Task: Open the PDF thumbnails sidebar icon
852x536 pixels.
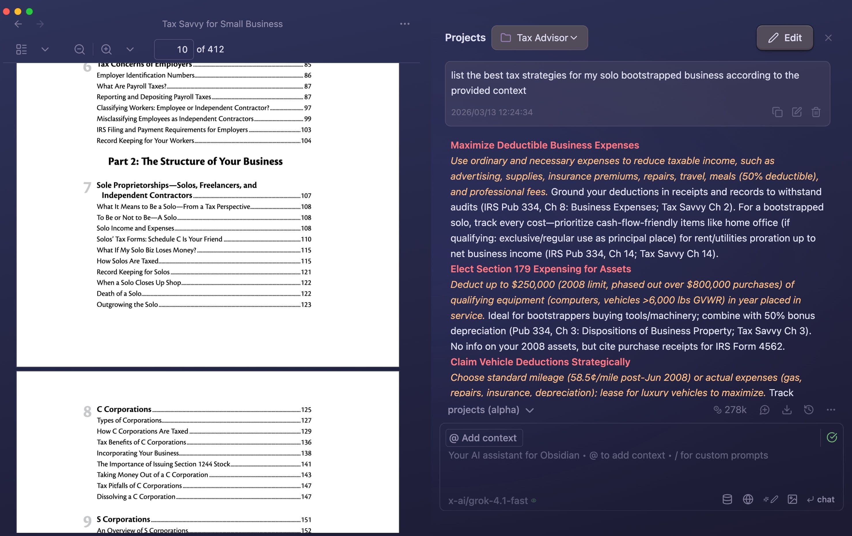Action: [21, 49]
